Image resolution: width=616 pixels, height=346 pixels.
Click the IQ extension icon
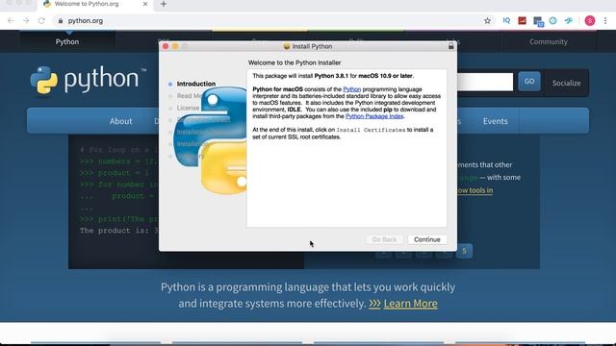pos(506,20)
